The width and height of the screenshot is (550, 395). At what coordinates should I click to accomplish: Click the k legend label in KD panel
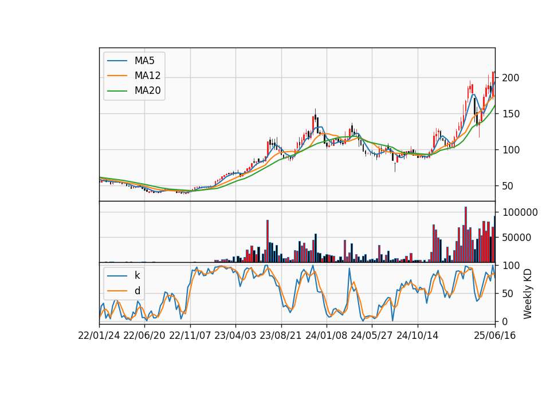137,275
